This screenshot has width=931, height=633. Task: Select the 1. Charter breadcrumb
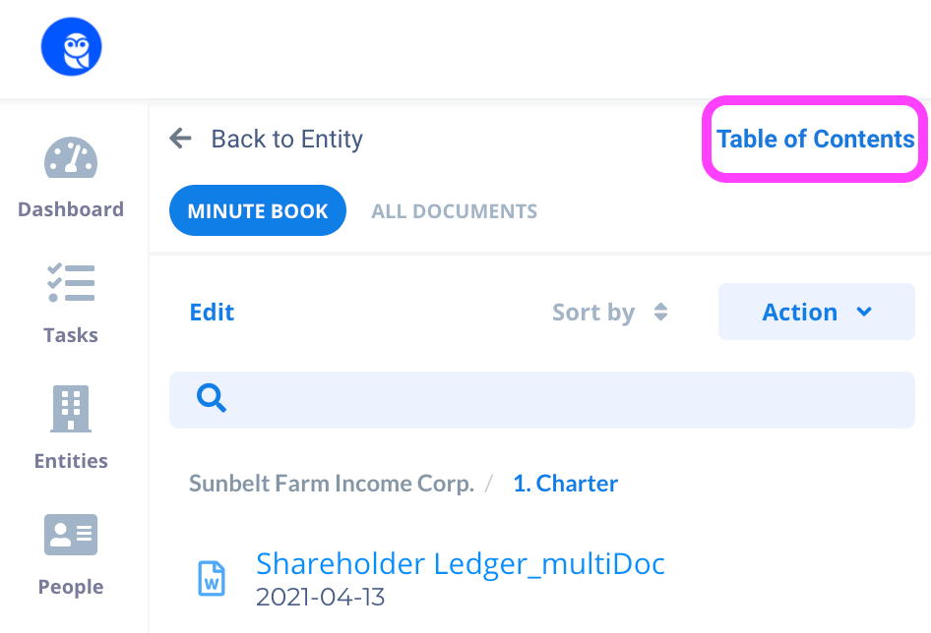565,484
